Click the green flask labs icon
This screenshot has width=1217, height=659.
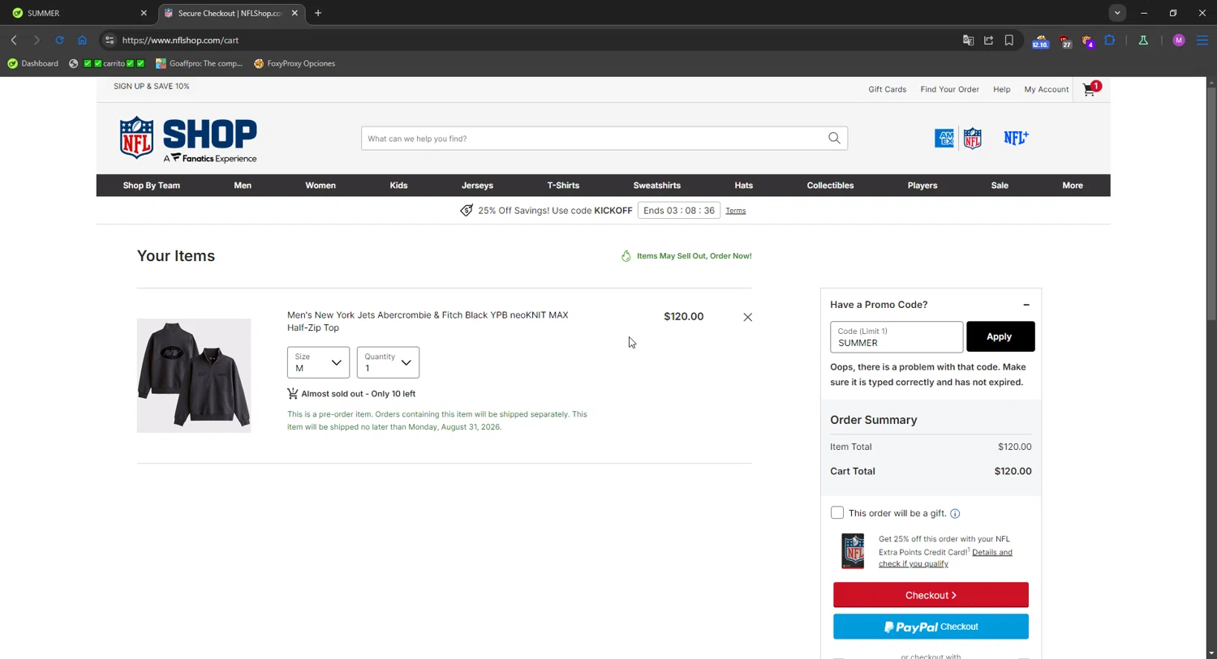pyautogui.click(x=1143, y=40)
